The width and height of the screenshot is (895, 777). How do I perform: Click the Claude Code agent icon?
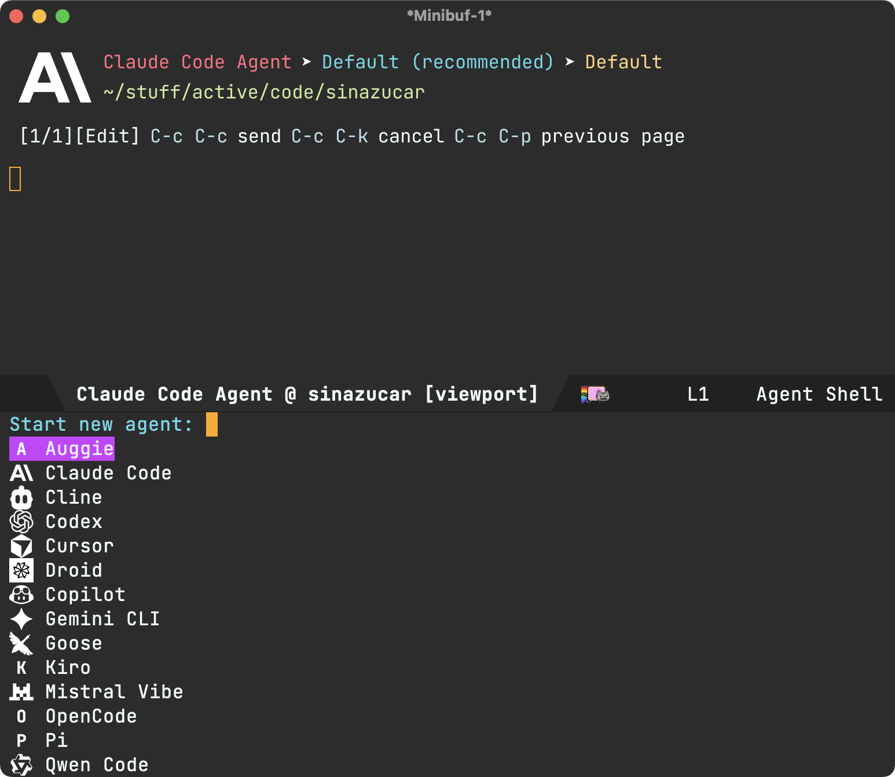[21, 473]
